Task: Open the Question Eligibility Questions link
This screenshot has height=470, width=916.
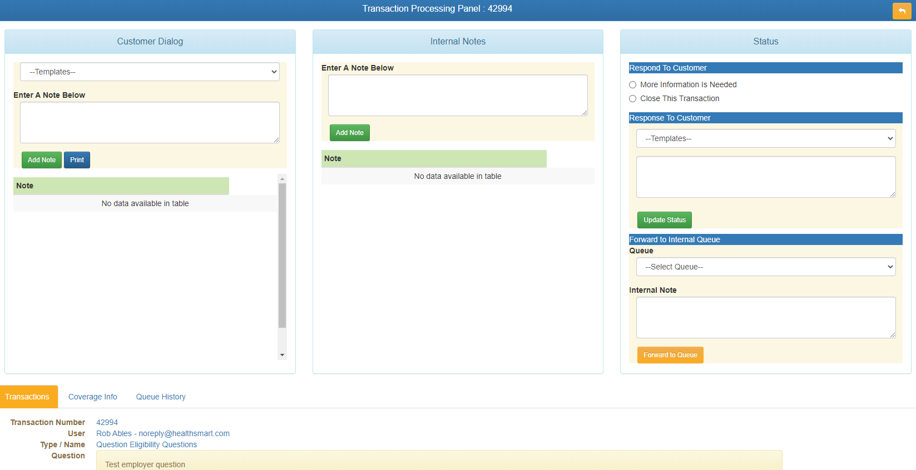Action: pos(146,444)
